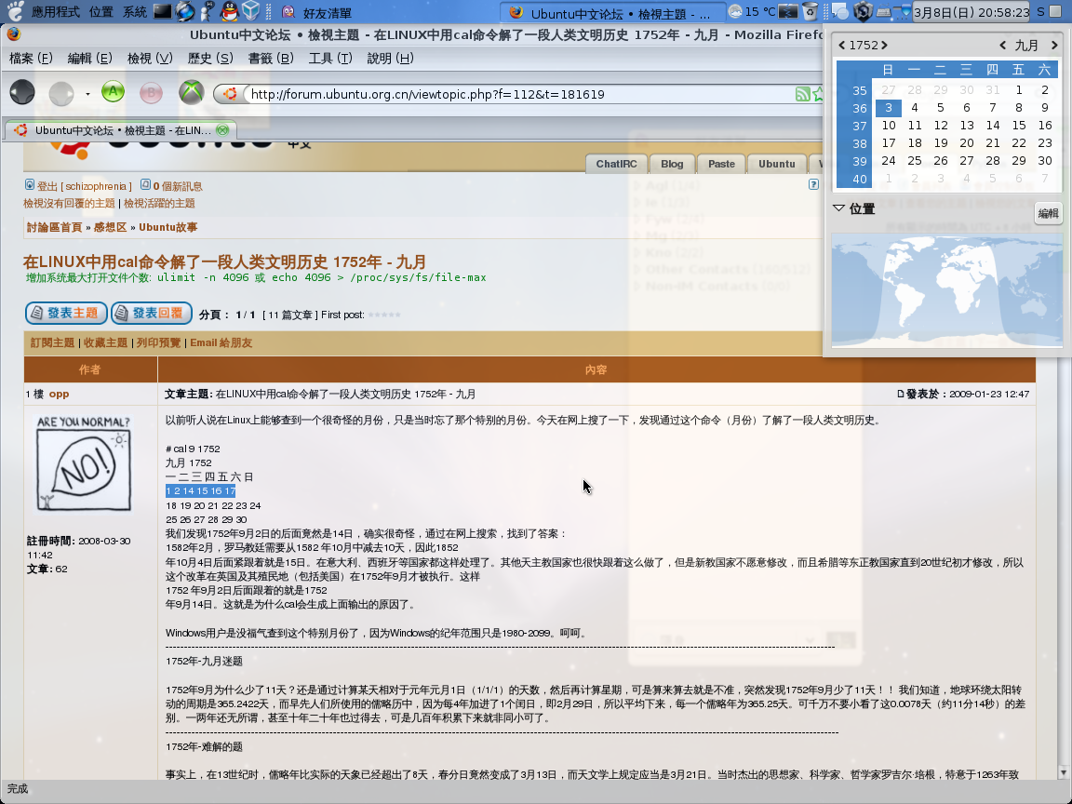Open the system monitor graph applet
The width and height of the screenshot is (1072, 804).
[x=788, y=11]
